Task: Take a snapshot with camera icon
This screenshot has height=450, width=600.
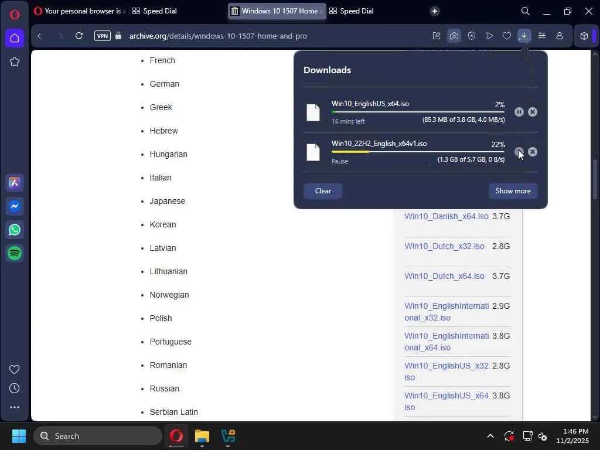Action: click(454, 36)
